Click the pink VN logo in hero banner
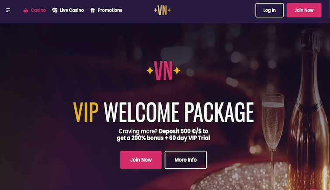This screenshot has width=330, height=190. tap(163, 70)
